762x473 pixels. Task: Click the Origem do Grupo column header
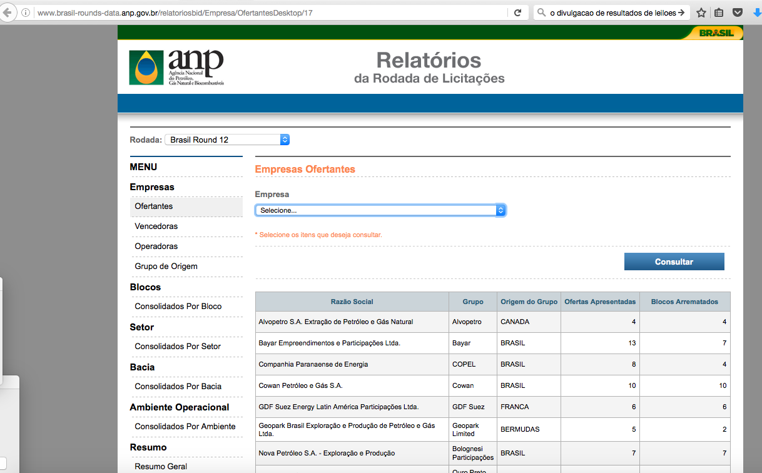pos(529,302)
